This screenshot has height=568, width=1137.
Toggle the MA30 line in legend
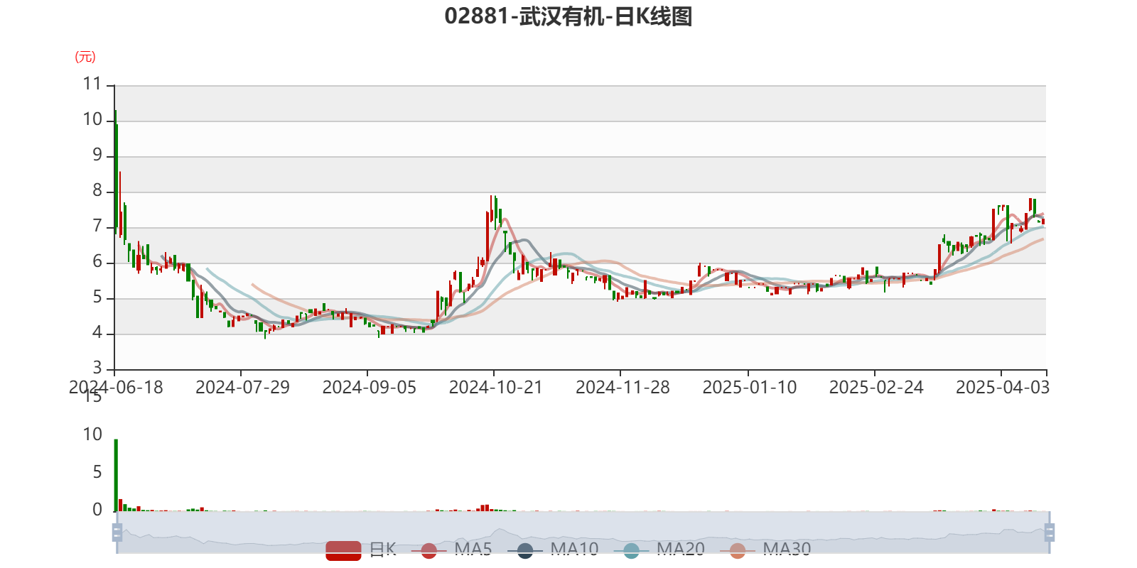(765, 550)
